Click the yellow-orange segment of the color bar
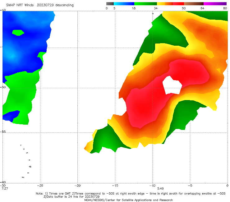The width and height of the screenshot is (230, 202). coord(165,4)
